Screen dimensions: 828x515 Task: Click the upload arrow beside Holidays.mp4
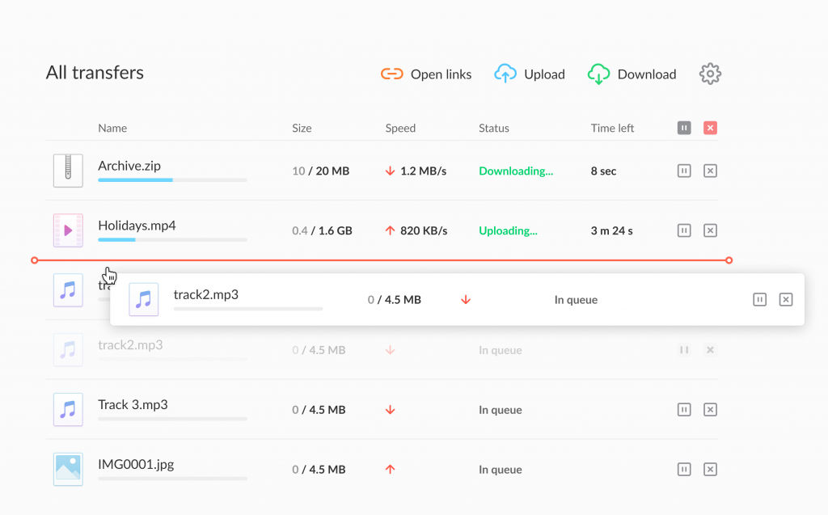(391, 230)
